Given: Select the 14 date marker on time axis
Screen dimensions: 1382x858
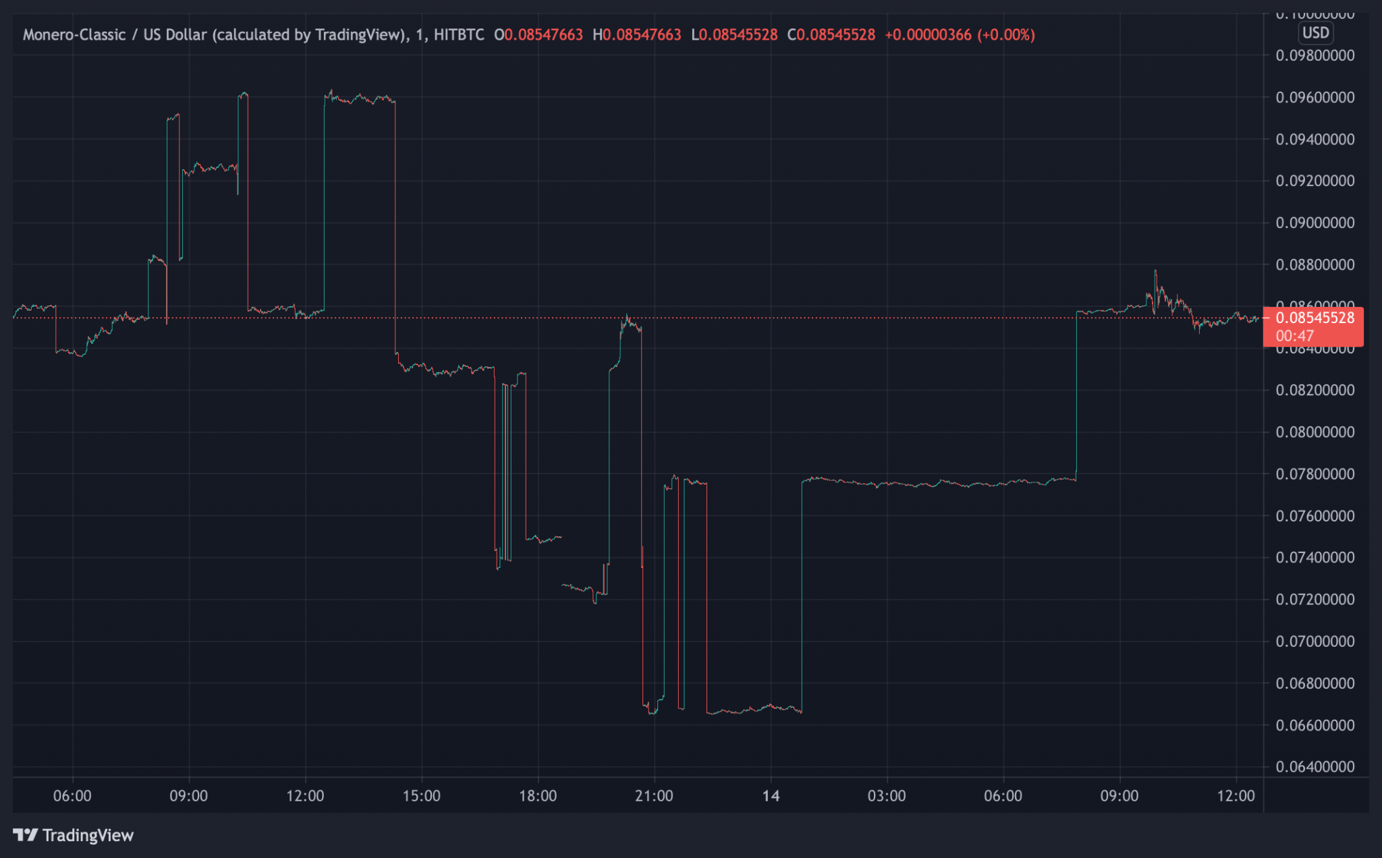Looking at the screenshot, I should coord(771,796).
